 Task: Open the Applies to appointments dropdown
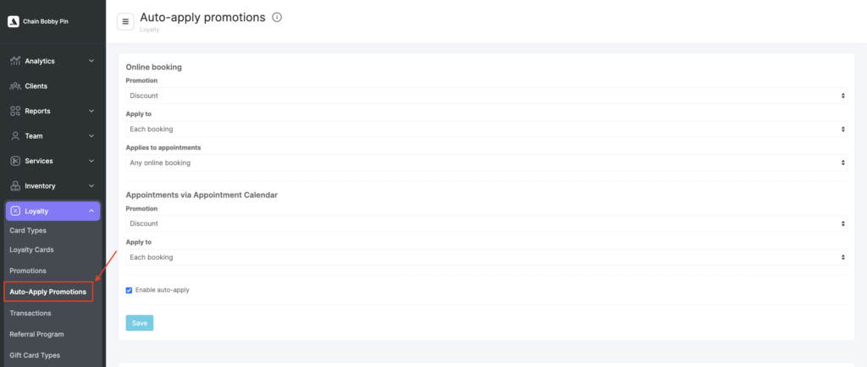[x=486, y=162]
